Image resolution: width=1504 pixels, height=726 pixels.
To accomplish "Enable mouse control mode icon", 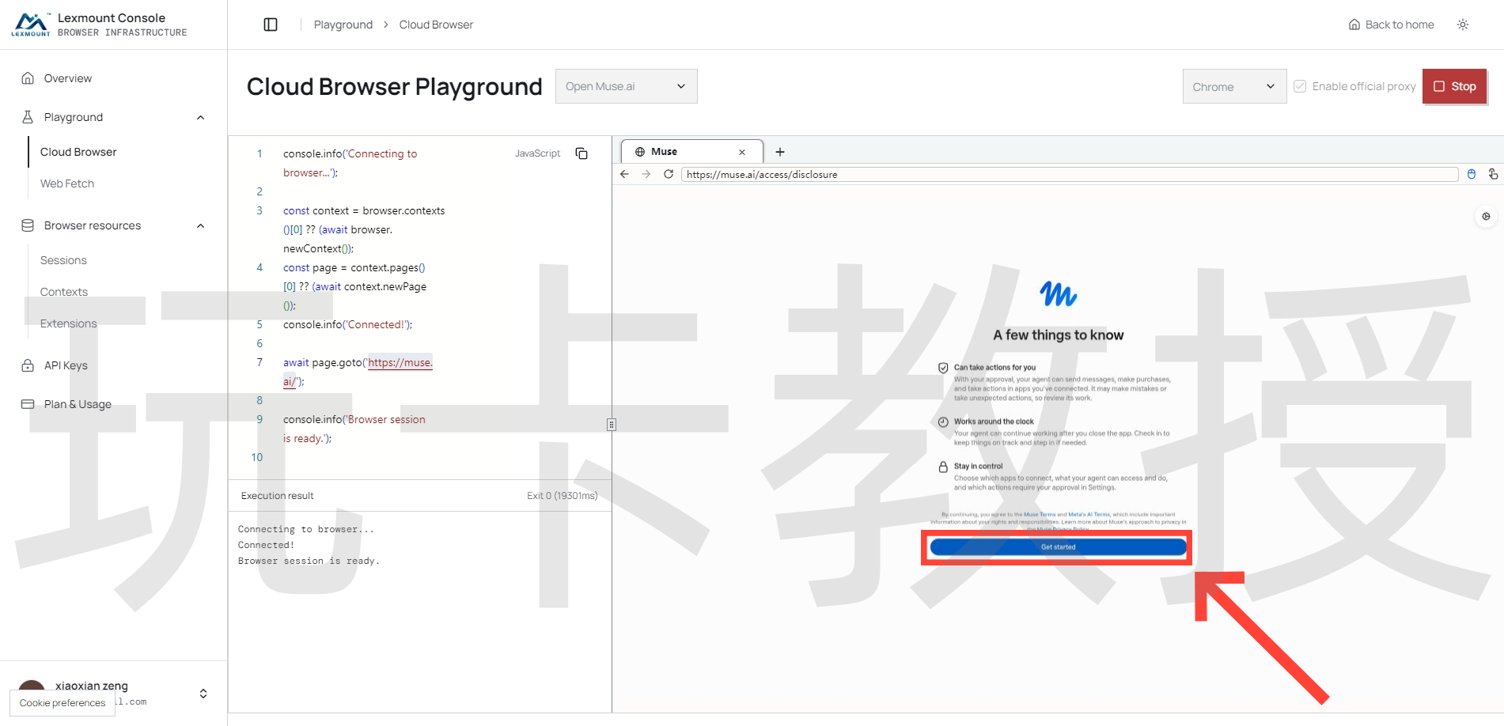I will pos(1472,174).
